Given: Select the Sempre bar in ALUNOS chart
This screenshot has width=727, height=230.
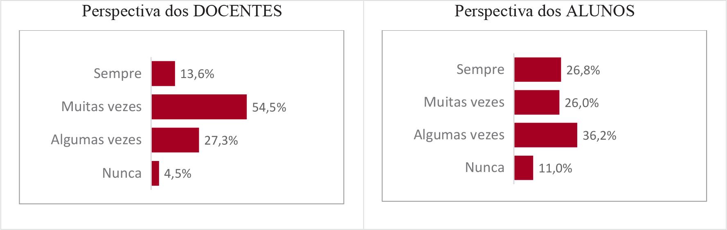Looking at the screenshot, I should click(x=537, y=69).
